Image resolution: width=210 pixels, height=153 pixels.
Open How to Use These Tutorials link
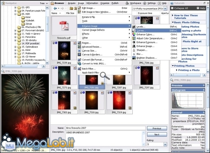tap(186, 17)
